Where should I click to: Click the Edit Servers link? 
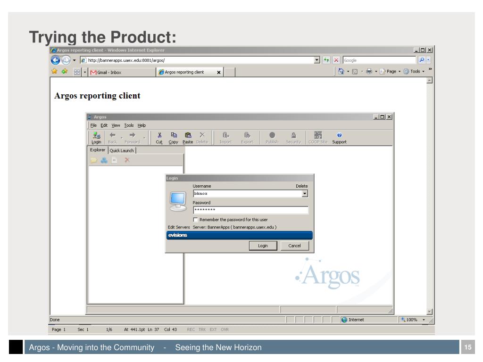pos(179,227)
